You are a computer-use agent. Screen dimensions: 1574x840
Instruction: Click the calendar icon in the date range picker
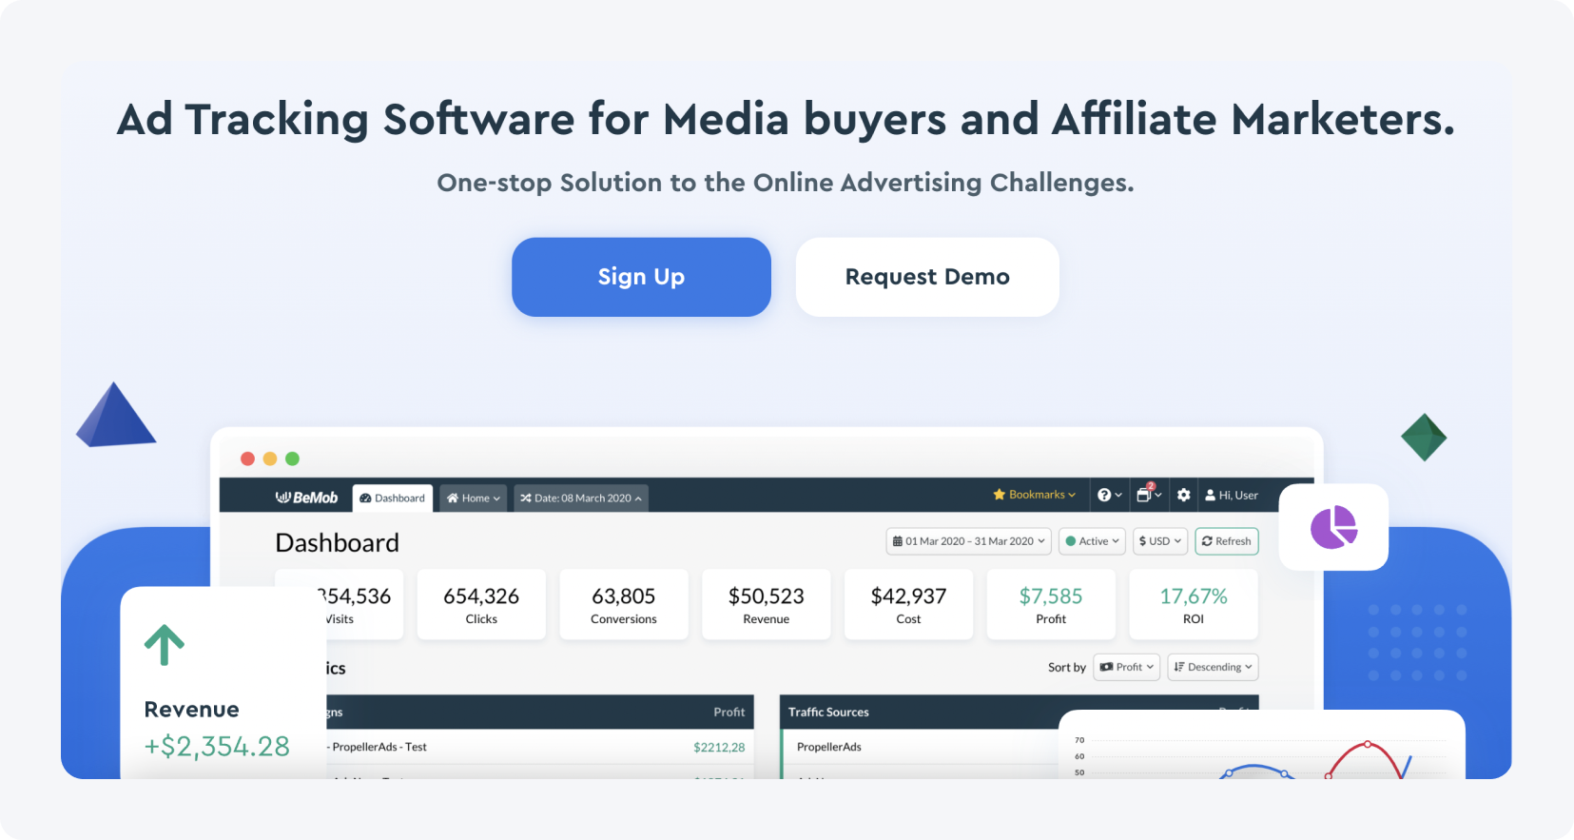898,540
